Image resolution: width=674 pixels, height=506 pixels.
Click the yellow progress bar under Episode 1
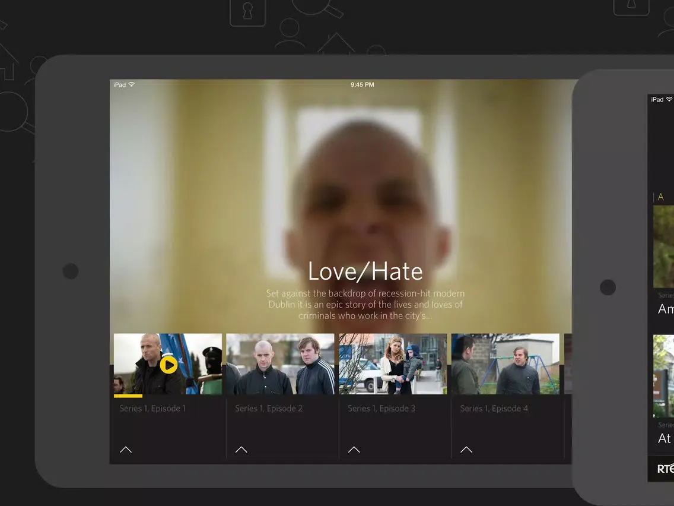pyautogui.click(x=128, y=396)
